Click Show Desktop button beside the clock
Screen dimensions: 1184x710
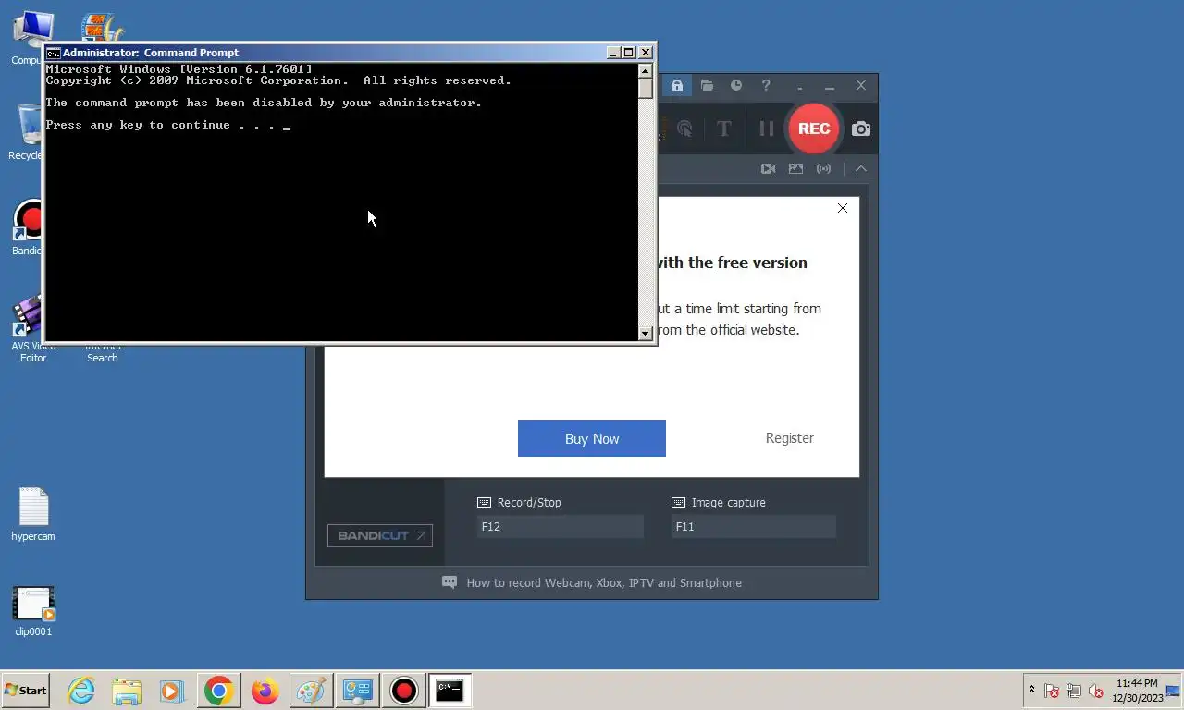1174,691
